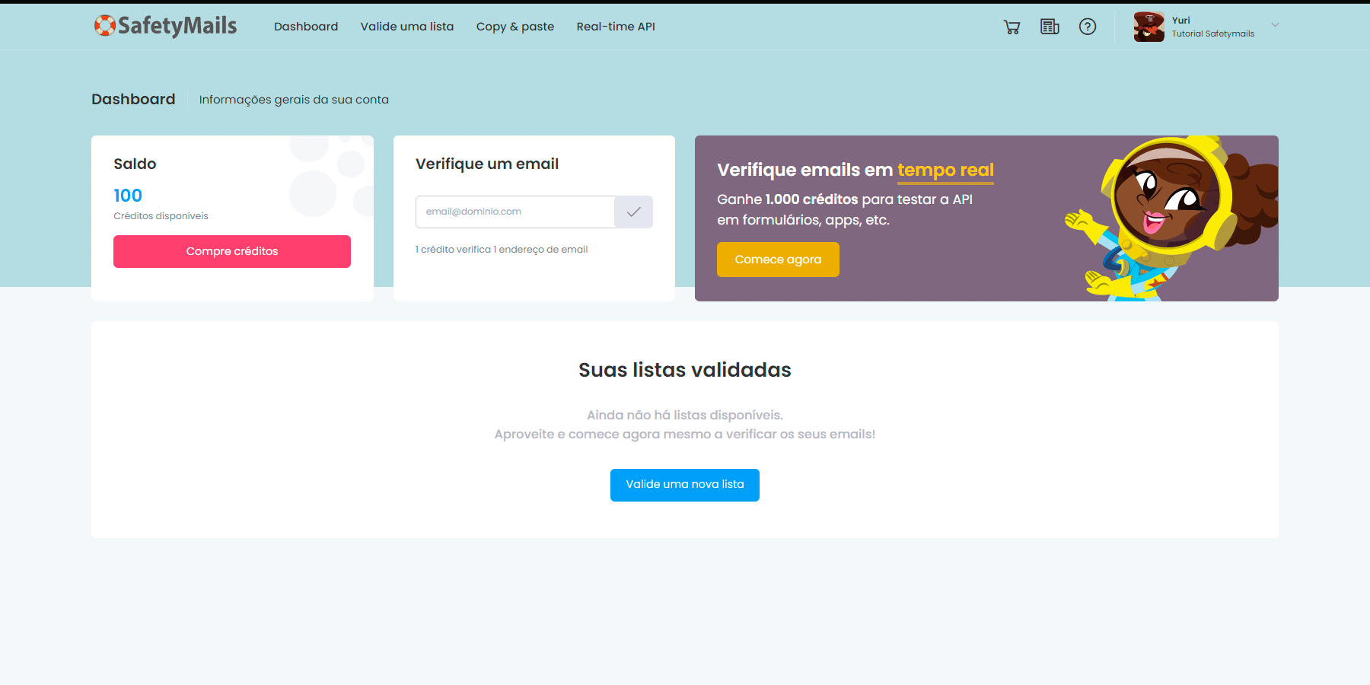Screen dimensions: 1370x685
Task: Go to Dashboard menu item
Action: tap(306, 27)
